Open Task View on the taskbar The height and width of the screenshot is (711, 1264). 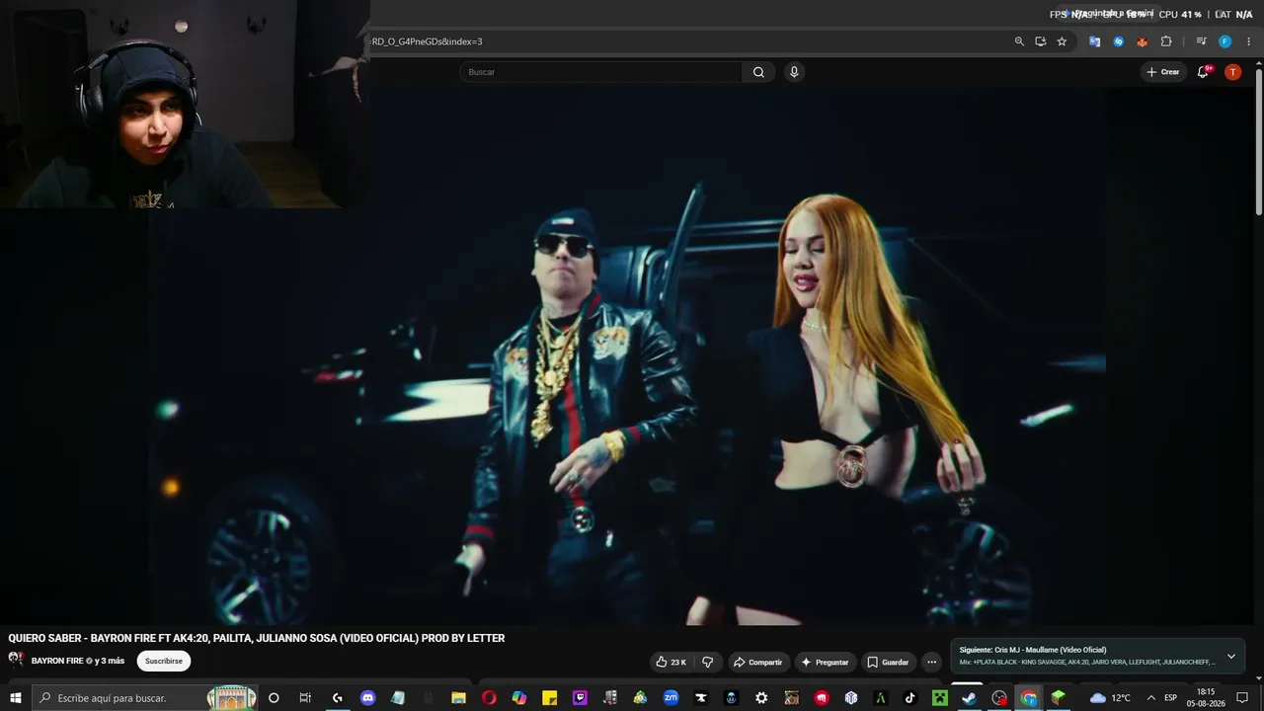pos(305,698)
